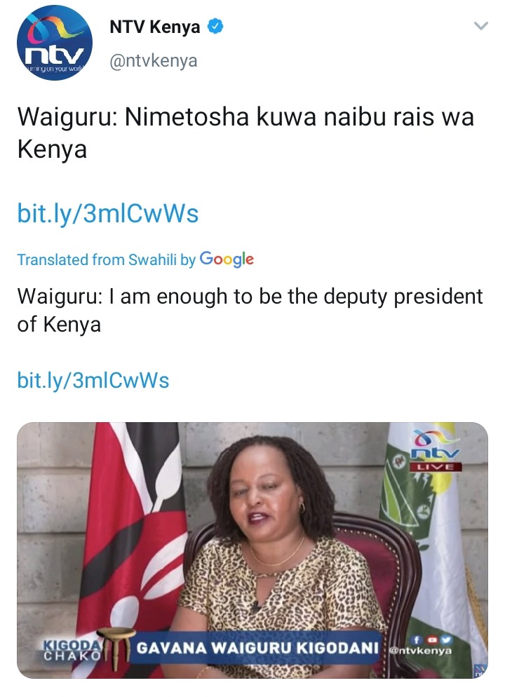The width and height of the screenshot is (505, 697).
Task: Open the NTV Kenya profile avatar
Action: 54,43
